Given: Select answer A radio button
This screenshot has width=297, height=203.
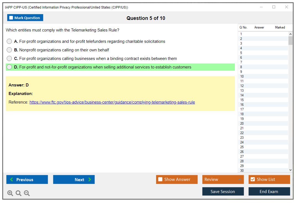Looking at the screenshot, I should (x=9, y=41).
